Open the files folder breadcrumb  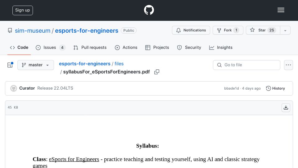point(119,64)
